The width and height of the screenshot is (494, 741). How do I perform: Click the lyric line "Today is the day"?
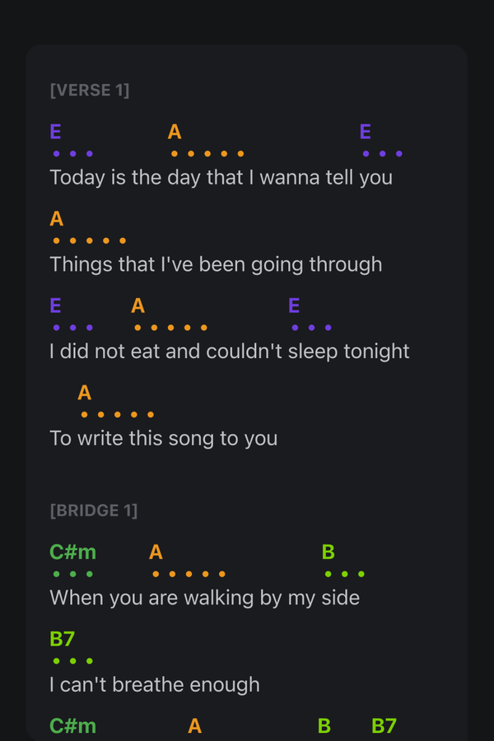tap(221, 177)
